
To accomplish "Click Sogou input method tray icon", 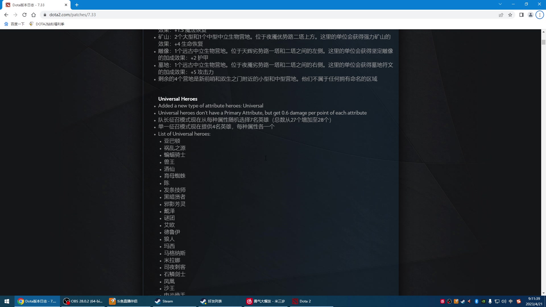I will (x=519, y=301).
